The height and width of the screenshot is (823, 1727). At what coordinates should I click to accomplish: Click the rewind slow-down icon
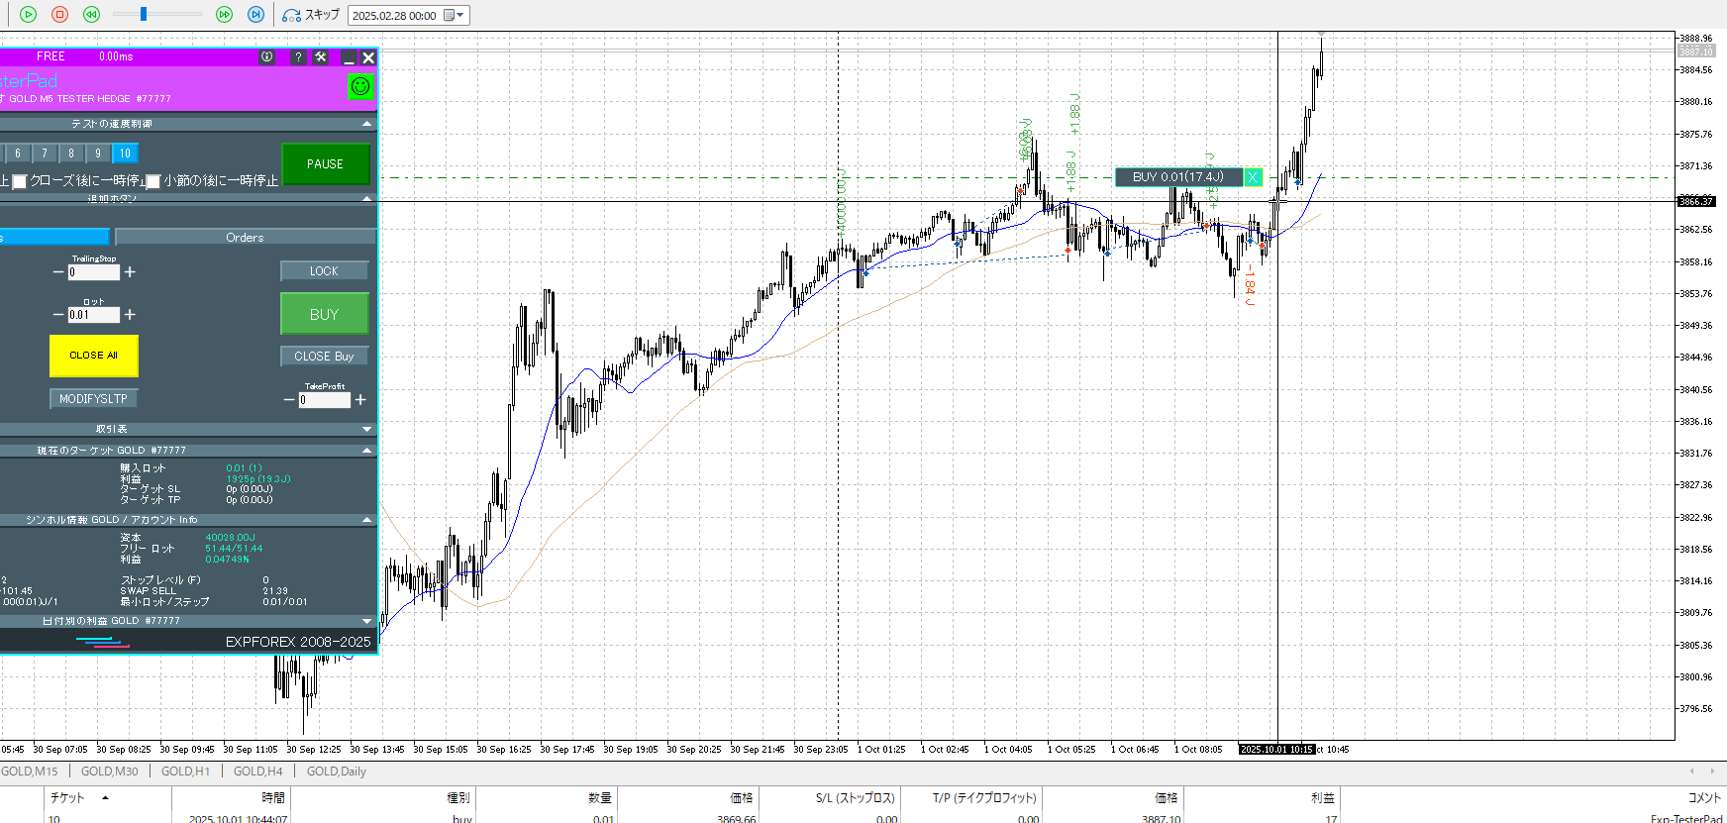pyautogui.click(x=91, y=14)
